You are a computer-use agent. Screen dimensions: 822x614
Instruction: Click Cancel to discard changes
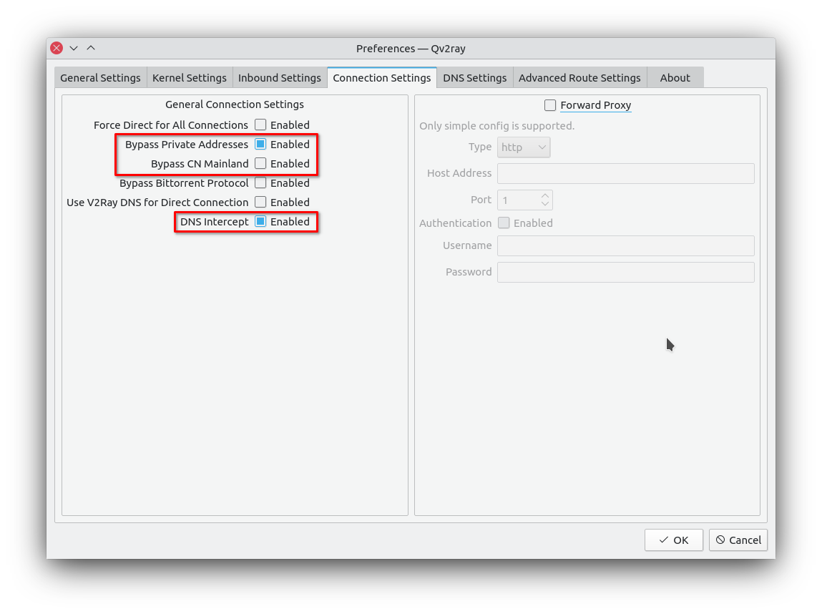pyautogui.click(x=738, y=540)
